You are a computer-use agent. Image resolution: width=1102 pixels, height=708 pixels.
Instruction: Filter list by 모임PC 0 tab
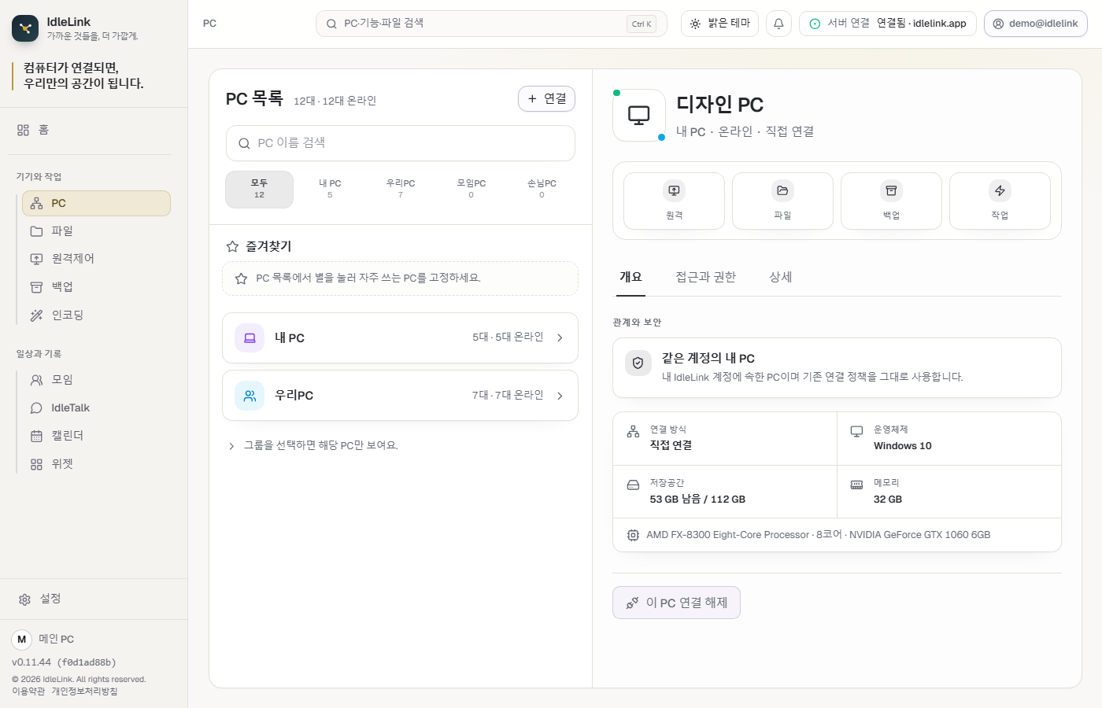(471, 189)
